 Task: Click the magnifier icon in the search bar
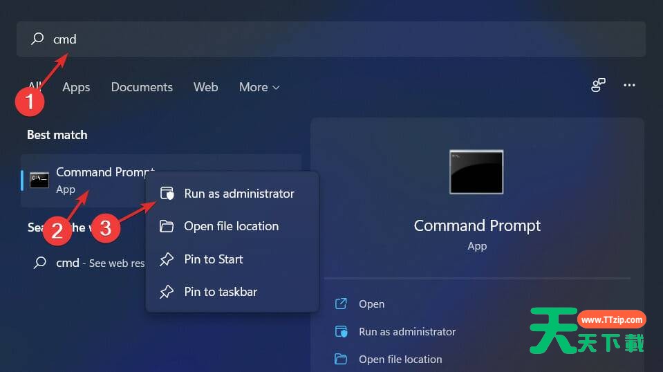(37, 39)
